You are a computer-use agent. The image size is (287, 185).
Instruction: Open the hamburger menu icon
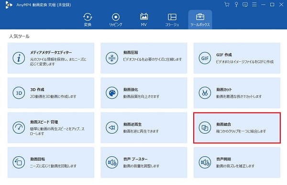pos(254,4)
